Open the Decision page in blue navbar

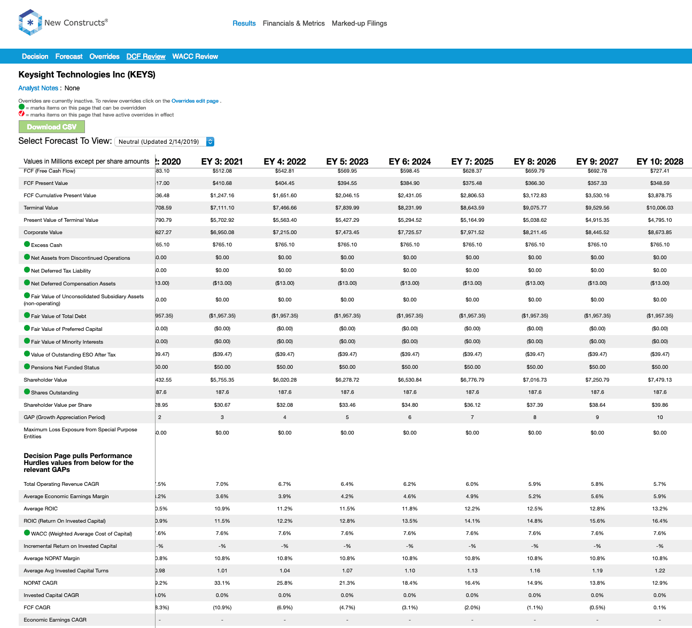click(x=35, y=56)
